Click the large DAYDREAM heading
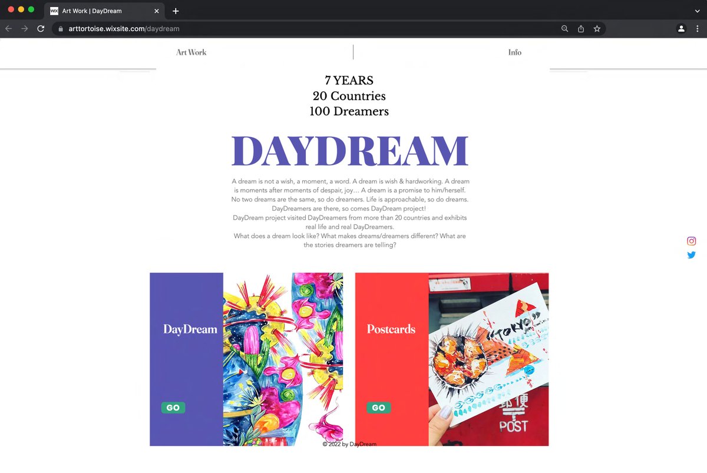707x473 pixels. (350, 151)
